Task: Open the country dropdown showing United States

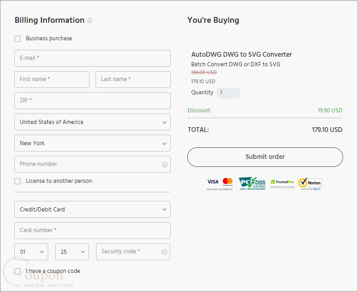Action: 92,122
